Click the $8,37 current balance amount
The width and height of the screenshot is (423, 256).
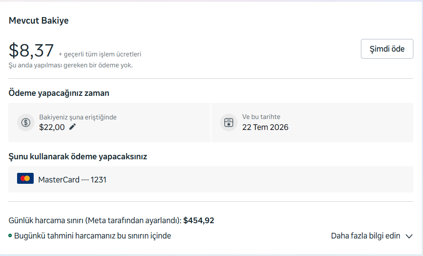(x=31, y=50)
